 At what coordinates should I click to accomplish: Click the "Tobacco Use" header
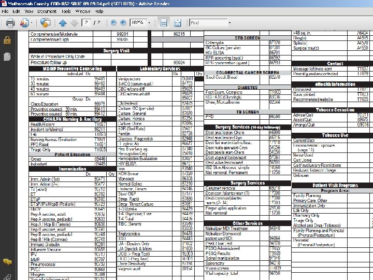335,135
